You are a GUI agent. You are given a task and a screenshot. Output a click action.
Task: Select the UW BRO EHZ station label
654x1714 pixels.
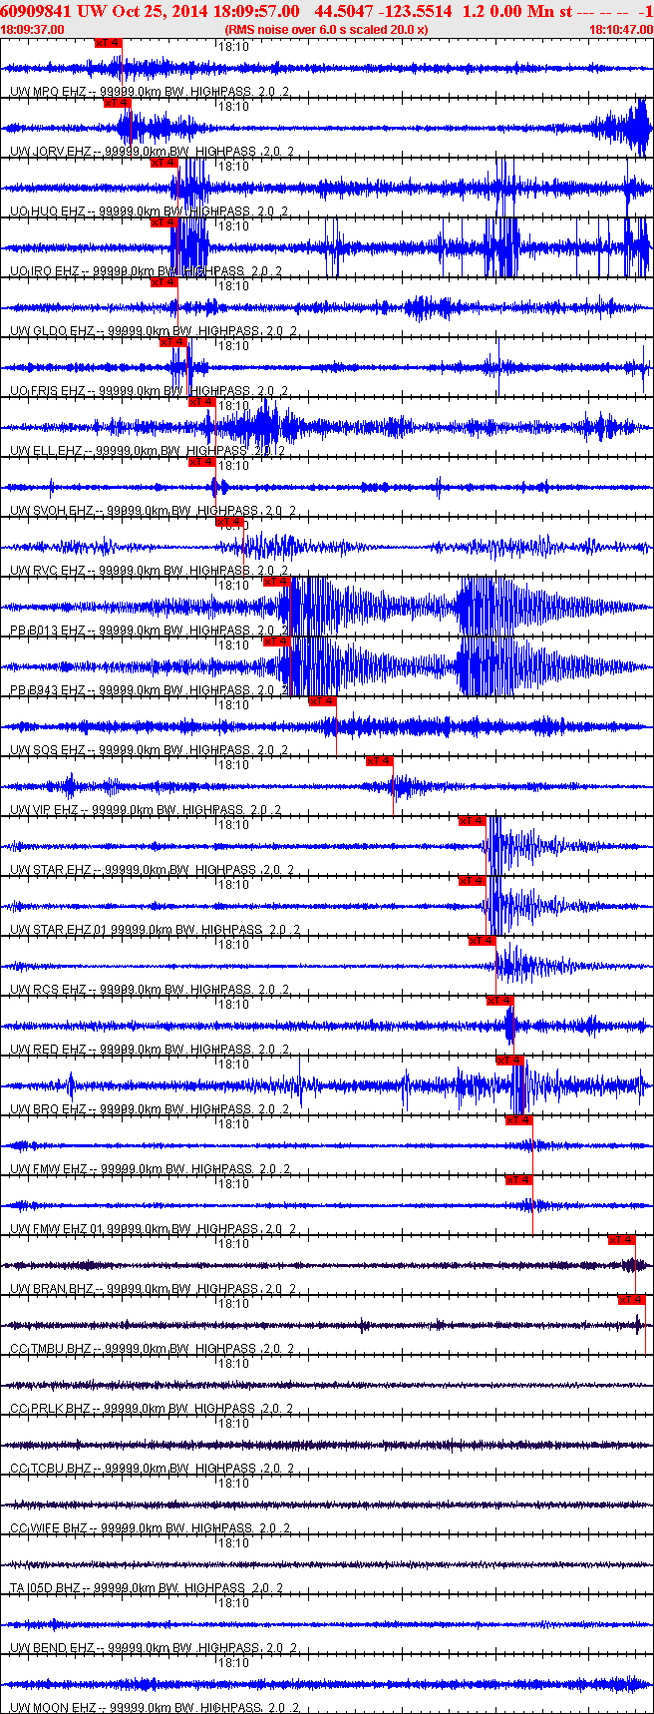48,1109
